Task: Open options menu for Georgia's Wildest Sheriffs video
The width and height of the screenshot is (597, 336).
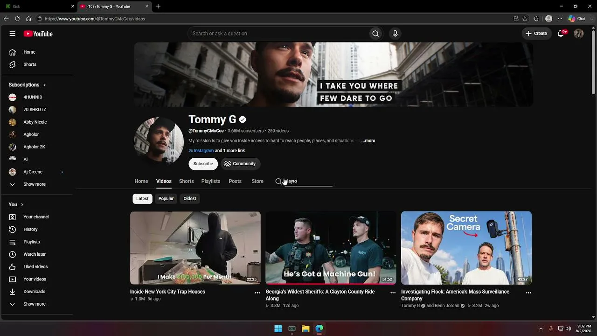Action: pos(393,293)
